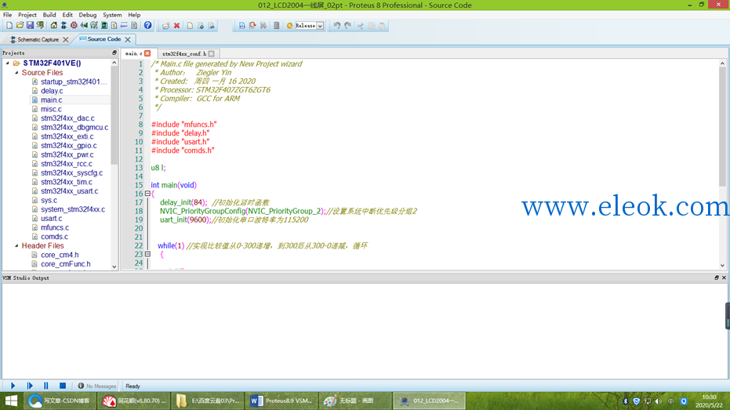
Task: Click the firmware chip icon next to build tools
Action: click(x=277, y=26)
